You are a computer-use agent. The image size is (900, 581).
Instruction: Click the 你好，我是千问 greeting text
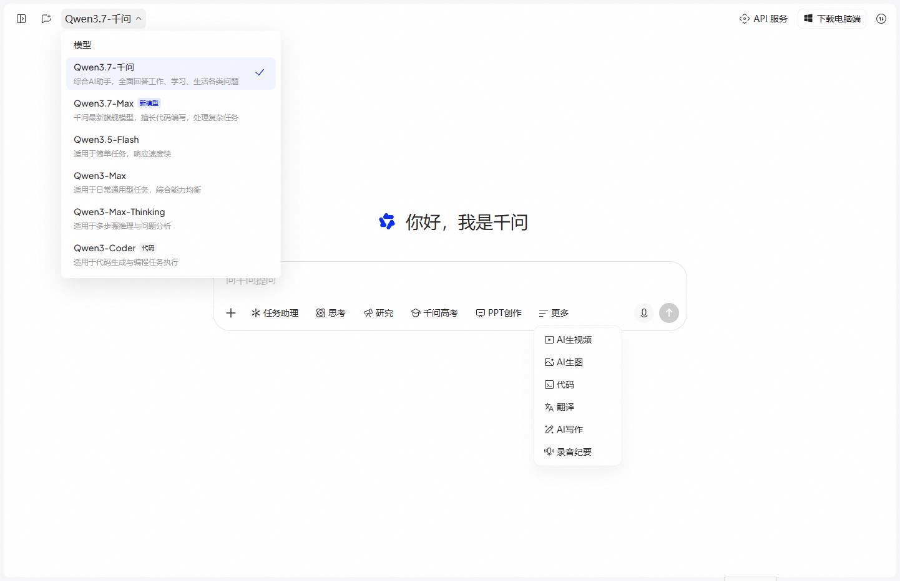click(467, 222)
